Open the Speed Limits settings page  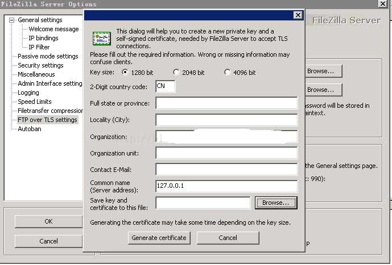(x=35, y=102)
